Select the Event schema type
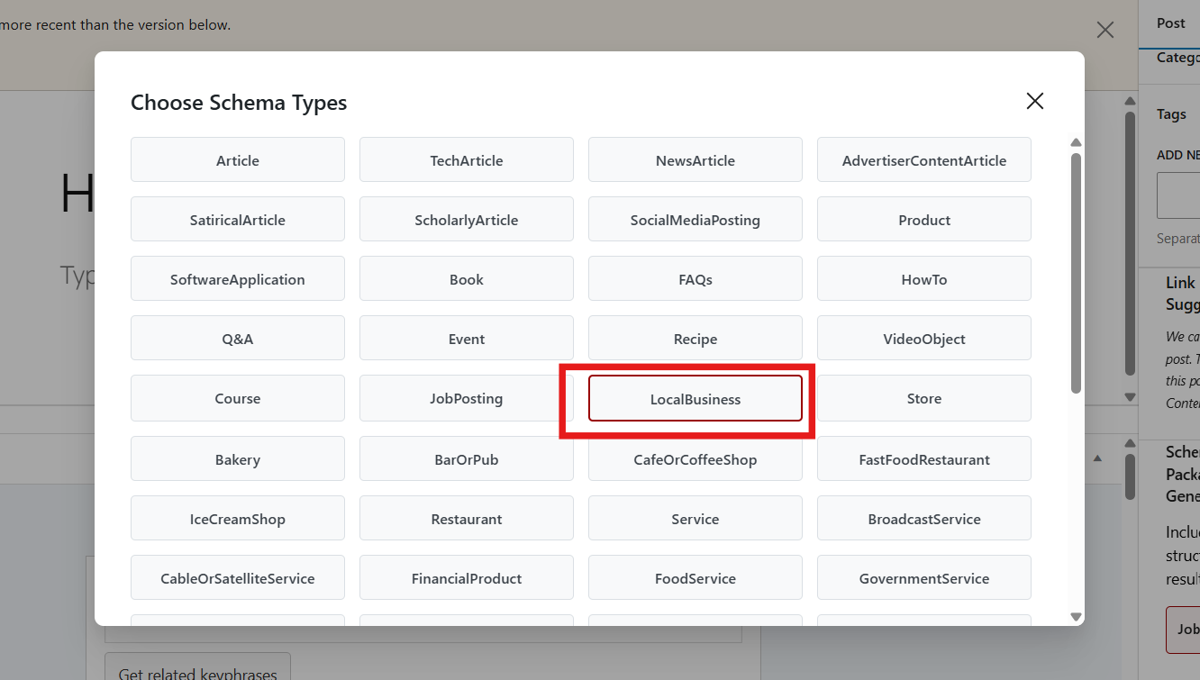Viewport: 1200px width, 680px height. [467, 339]
